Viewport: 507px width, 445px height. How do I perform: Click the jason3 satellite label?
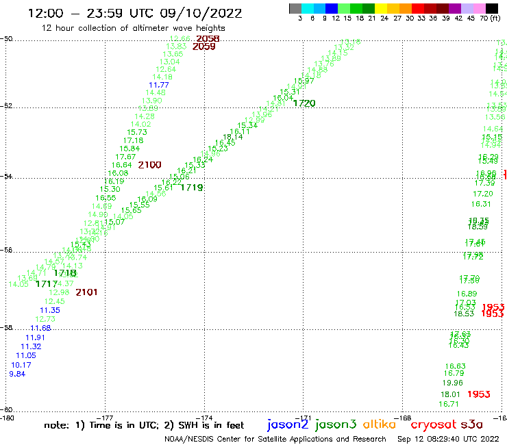click(336, 424)
